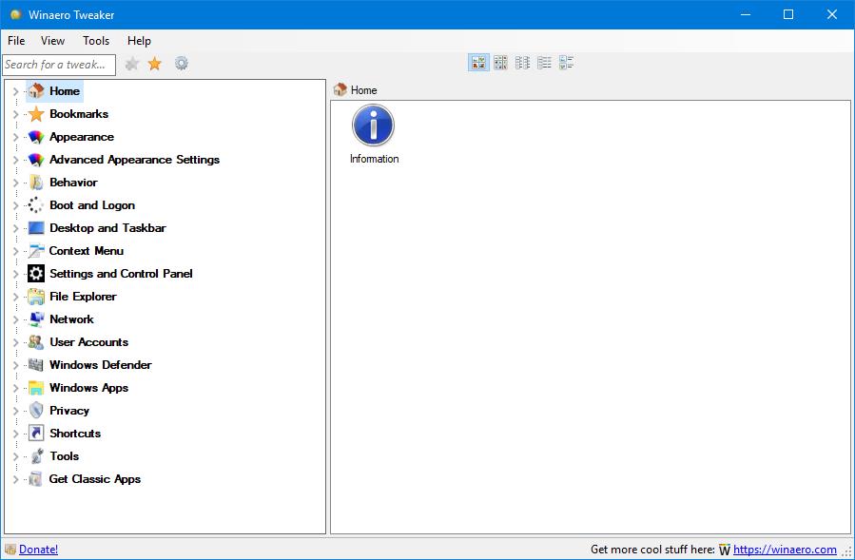Click the Bookmarks star icon in tree
This screenshot has width=855, height=560.
tap(36, 113)
